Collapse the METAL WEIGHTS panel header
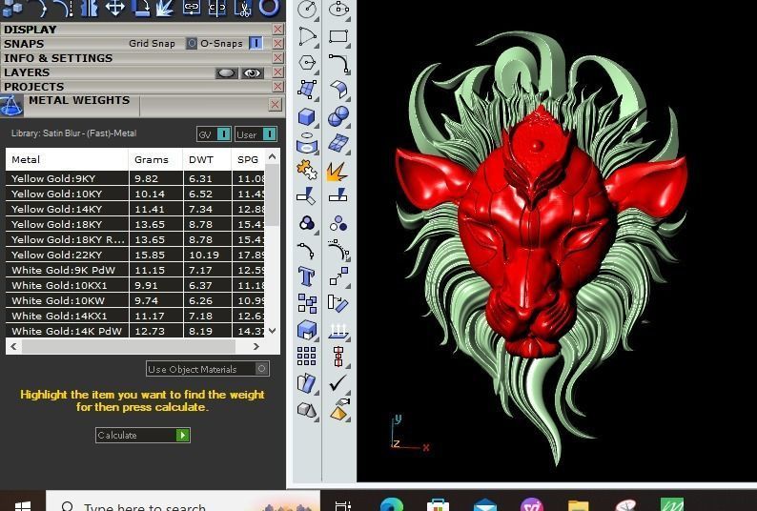 coord(79,100)
